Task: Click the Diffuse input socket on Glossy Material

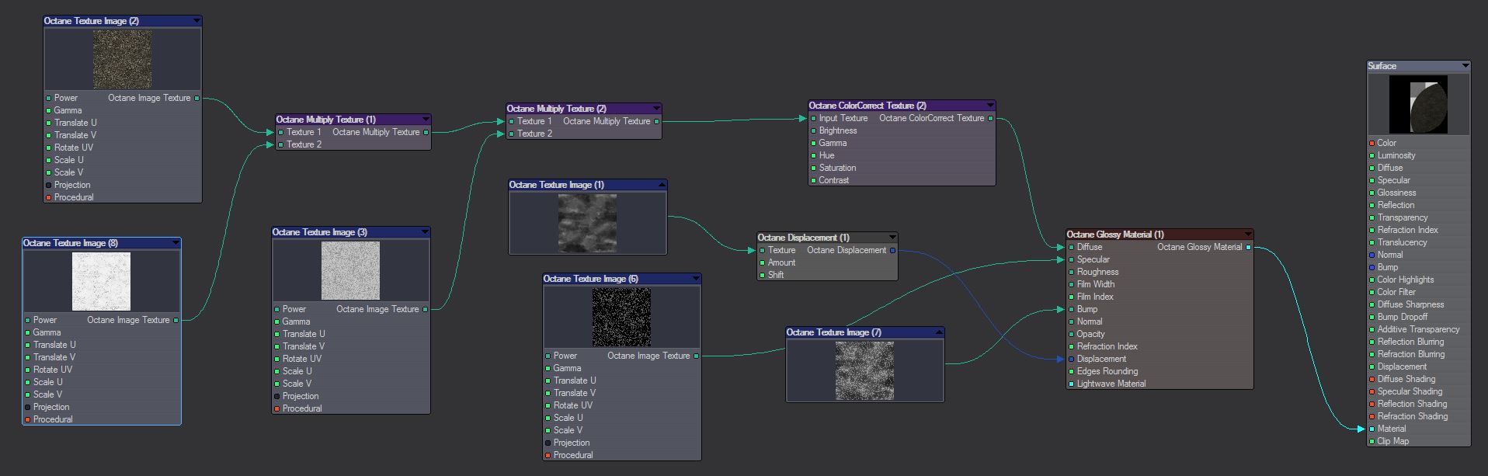Action: 1072,247
